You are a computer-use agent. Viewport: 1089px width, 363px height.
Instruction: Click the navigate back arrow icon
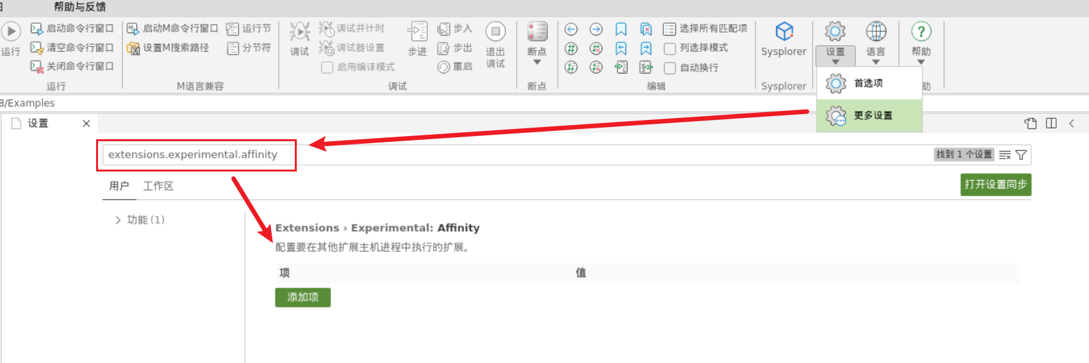point(571,29)
